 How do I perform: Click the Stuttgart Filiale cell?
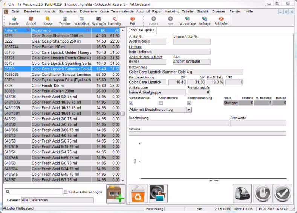pyautogui.click(x=231, y=103)
